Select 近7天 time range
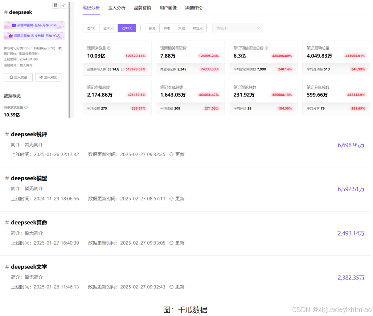This screenshot has width=373, height=316. (x=91, y=28)
